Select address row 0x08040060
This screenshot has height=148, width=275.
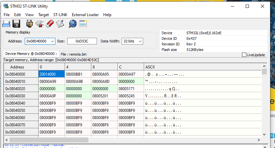pos(21,117)
